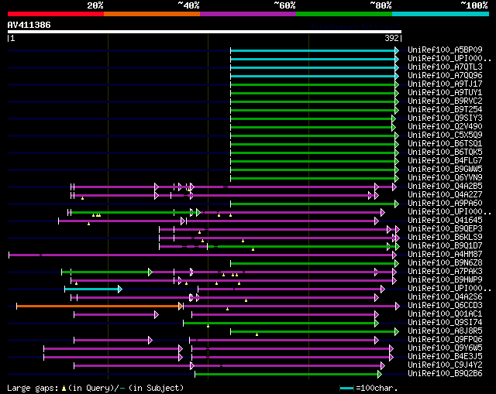Screen dimensions: 496x394
Task: Click the red 20% identity legend segment
Action: tap(55, 14)
